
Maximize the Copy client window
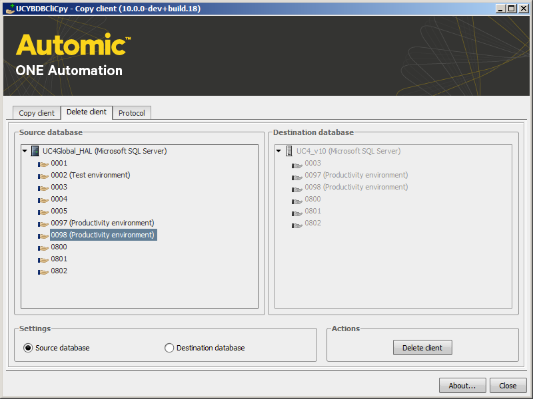tap(511, 9)
